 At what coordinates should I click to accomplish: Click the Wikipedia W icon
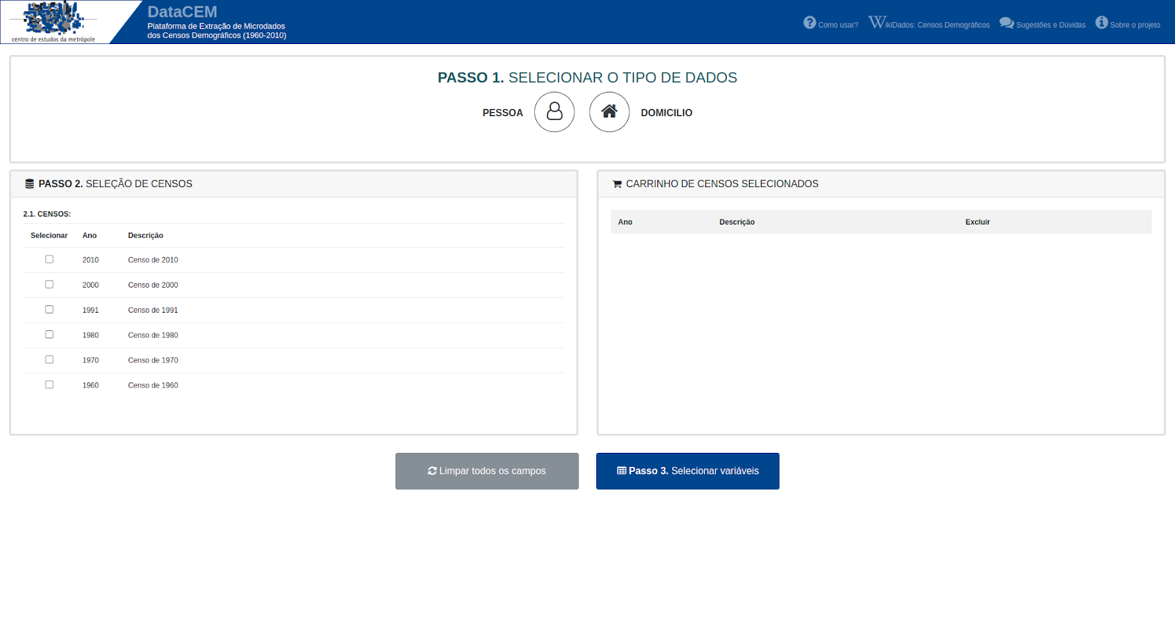pos(876,23)
